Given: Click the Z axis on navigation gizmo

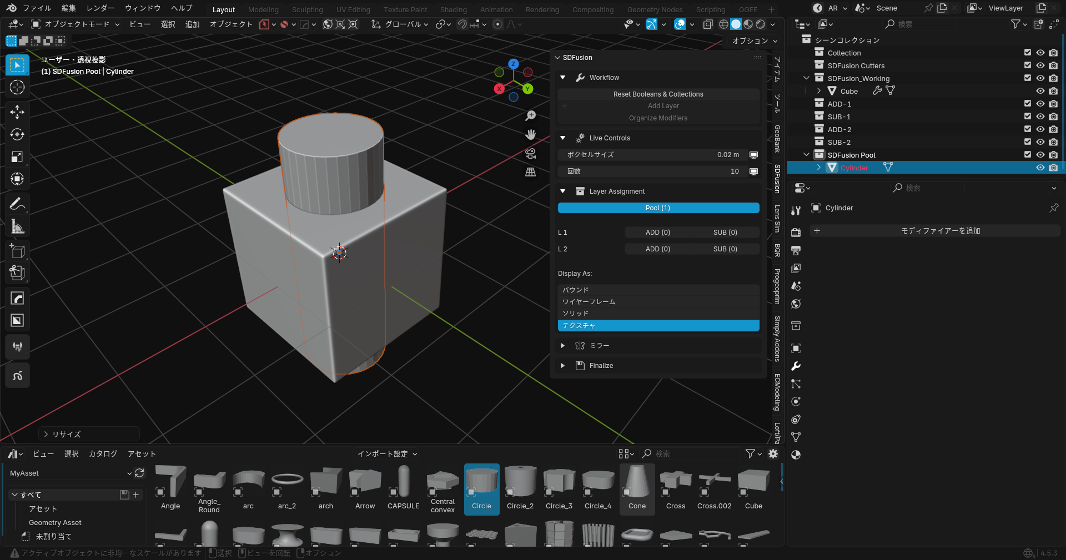Looking at the screenshot, I should tap(514, 64).
